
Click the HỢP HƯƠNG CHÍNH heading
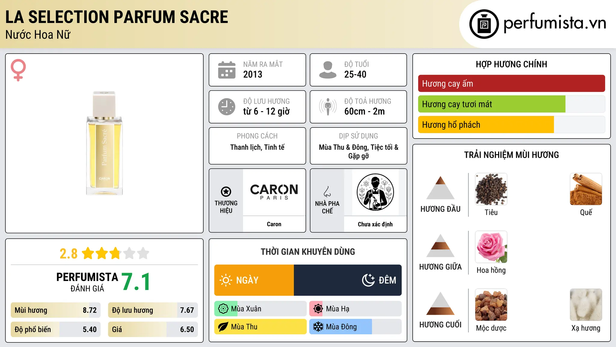[x=511, y=64]
